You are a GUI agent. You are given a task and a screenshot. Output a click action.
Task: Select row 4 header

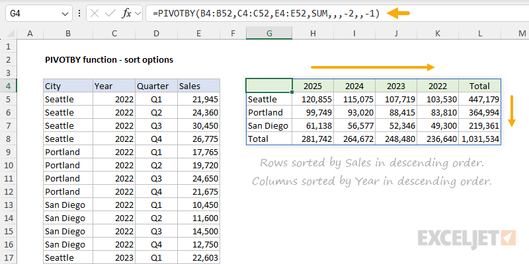tap(9, 86)
